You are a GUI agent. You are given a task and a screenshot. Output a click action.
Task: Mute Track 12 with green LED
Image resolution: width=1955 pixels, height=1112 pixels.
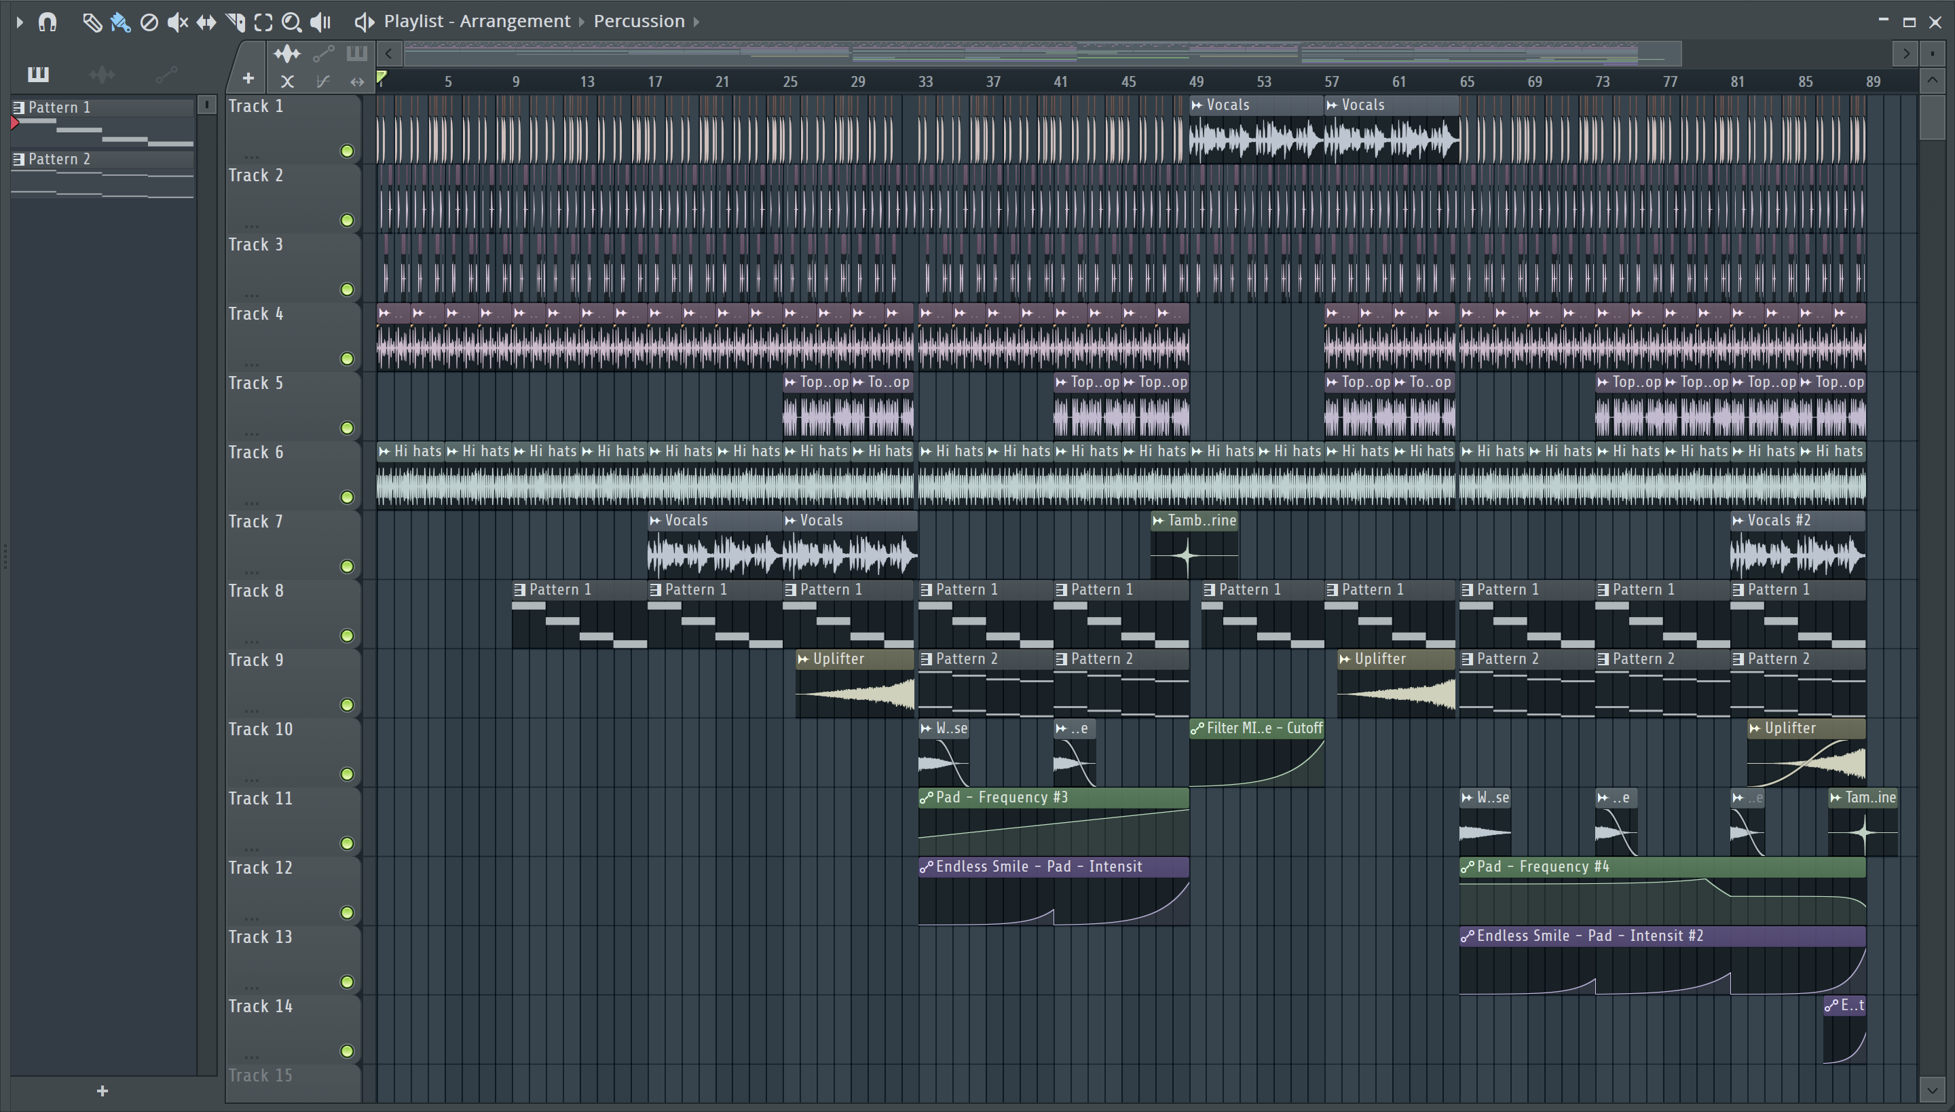click(x=348, y=912)
